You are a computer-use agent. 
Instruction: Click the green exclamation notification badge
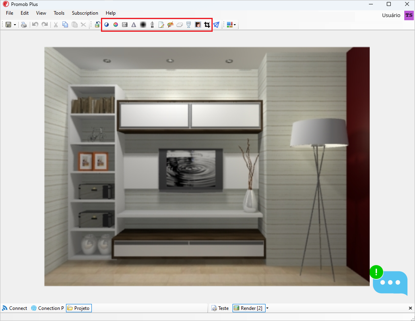tap(376, 272)
